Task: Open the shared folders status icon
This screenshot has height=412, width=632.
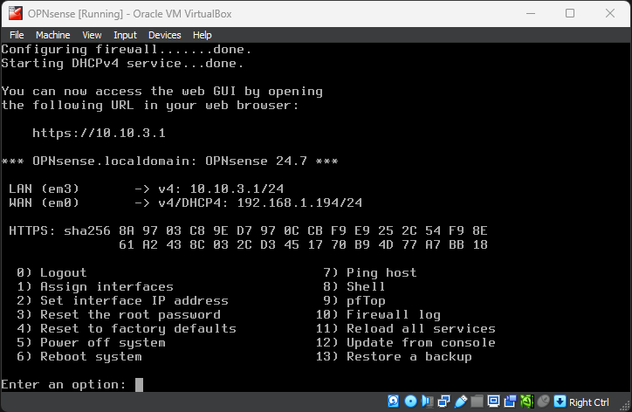Action: click(x=477, y=402)
